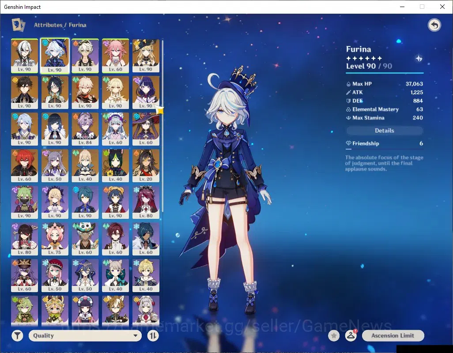Image resolution: width=453 pixels, height=353 pixels.
Task: Select the Yun Jin portrait
Action: tap(85, 310)
